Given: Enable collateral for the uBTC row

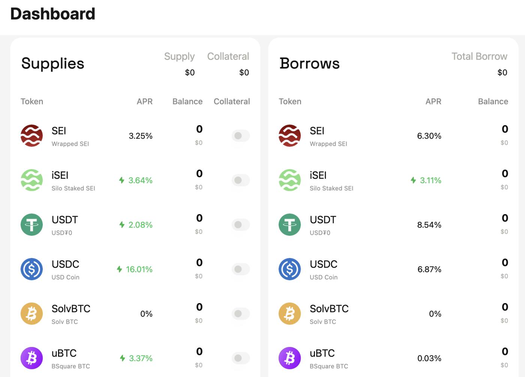Looking at the screenshot, I should pos(240,358).
